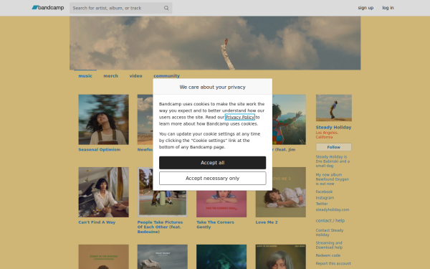Viewport: 430px width, 269px height.
Task: Open Streaming and Download help
Action: pyautogui.click(x=329, y=245)
